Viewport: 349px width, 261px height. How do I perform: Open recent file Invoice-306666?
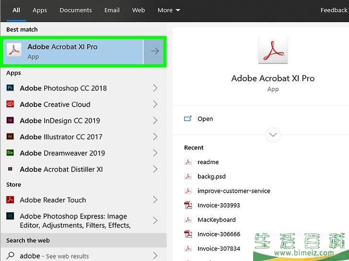[x=219, y=234]
